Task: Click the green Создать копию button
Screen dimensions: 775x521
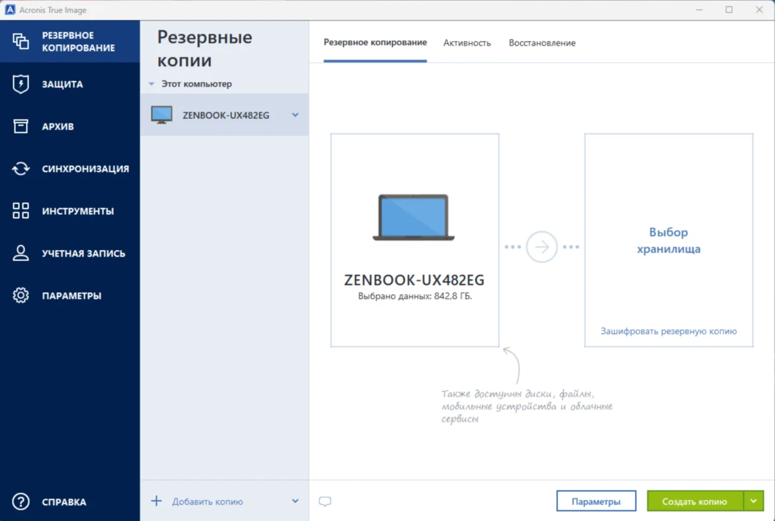Action: pyautogui.click(x=695, y=501)
